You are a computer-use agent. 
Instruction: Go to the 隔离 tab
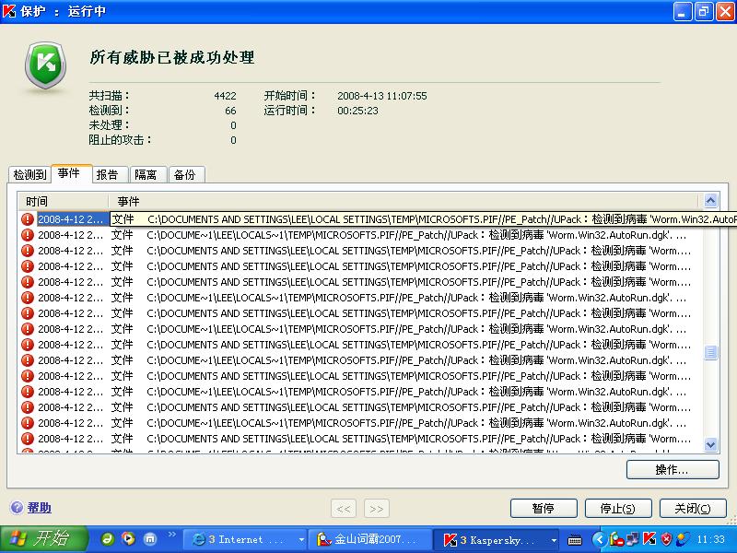tap(148, 174)
